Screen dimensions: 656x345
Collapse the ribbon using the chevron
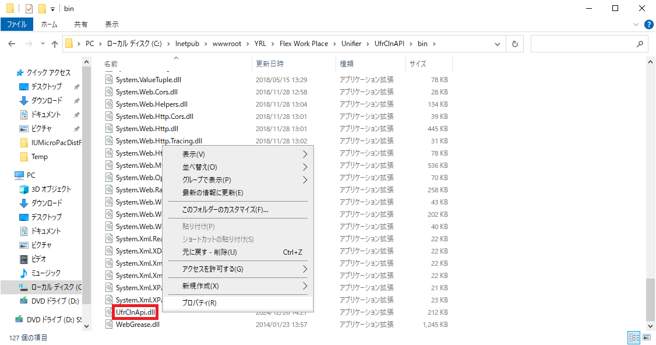(x=636, y=24)
